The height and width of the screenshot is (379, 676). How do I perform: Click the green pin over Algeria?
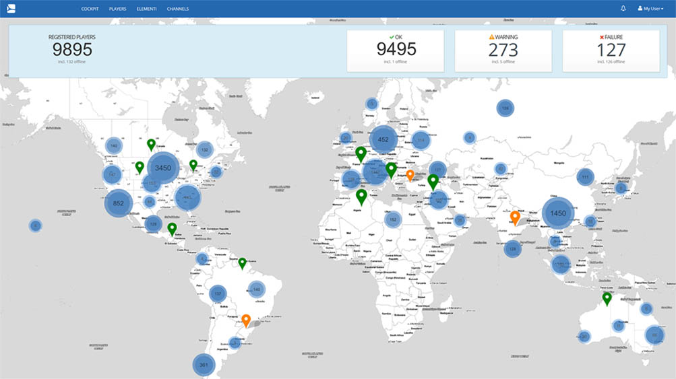361,197
